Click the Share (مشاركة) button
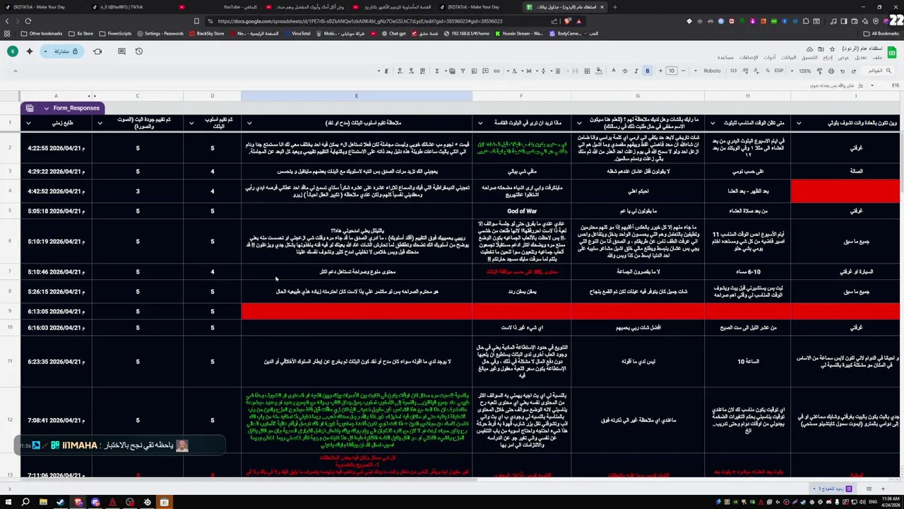 66,51
